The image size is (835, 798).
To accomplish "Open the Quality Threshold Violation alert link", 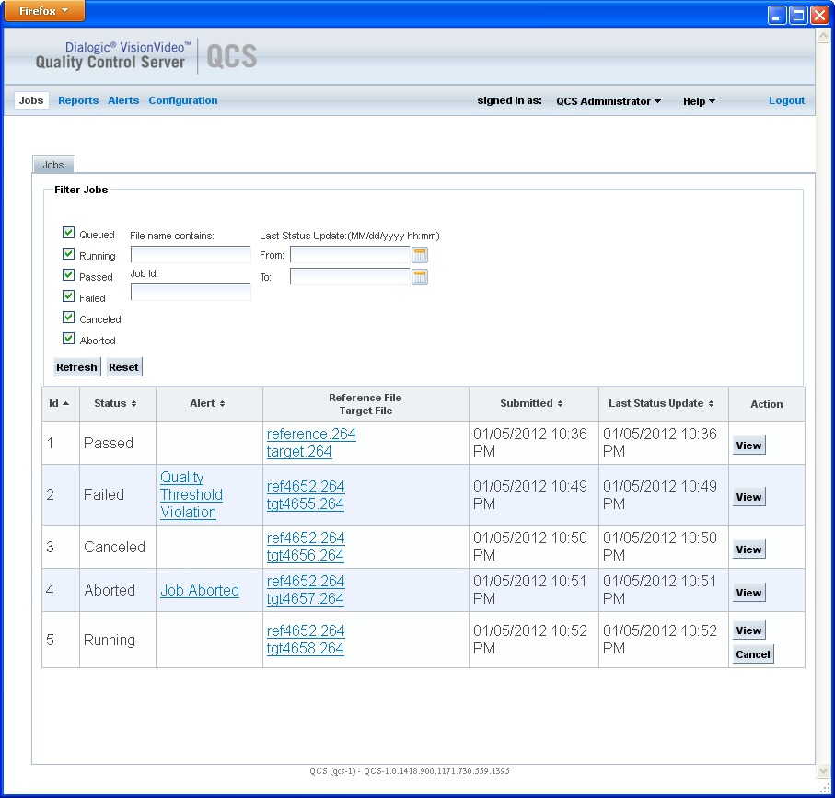I will pyautogui.click(x=191, y=494).
